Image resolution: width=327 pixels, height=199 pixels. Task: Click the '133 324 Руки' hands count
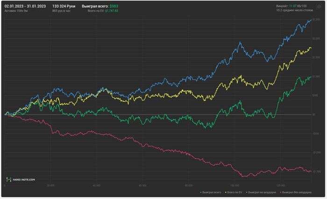coord(64,6)
